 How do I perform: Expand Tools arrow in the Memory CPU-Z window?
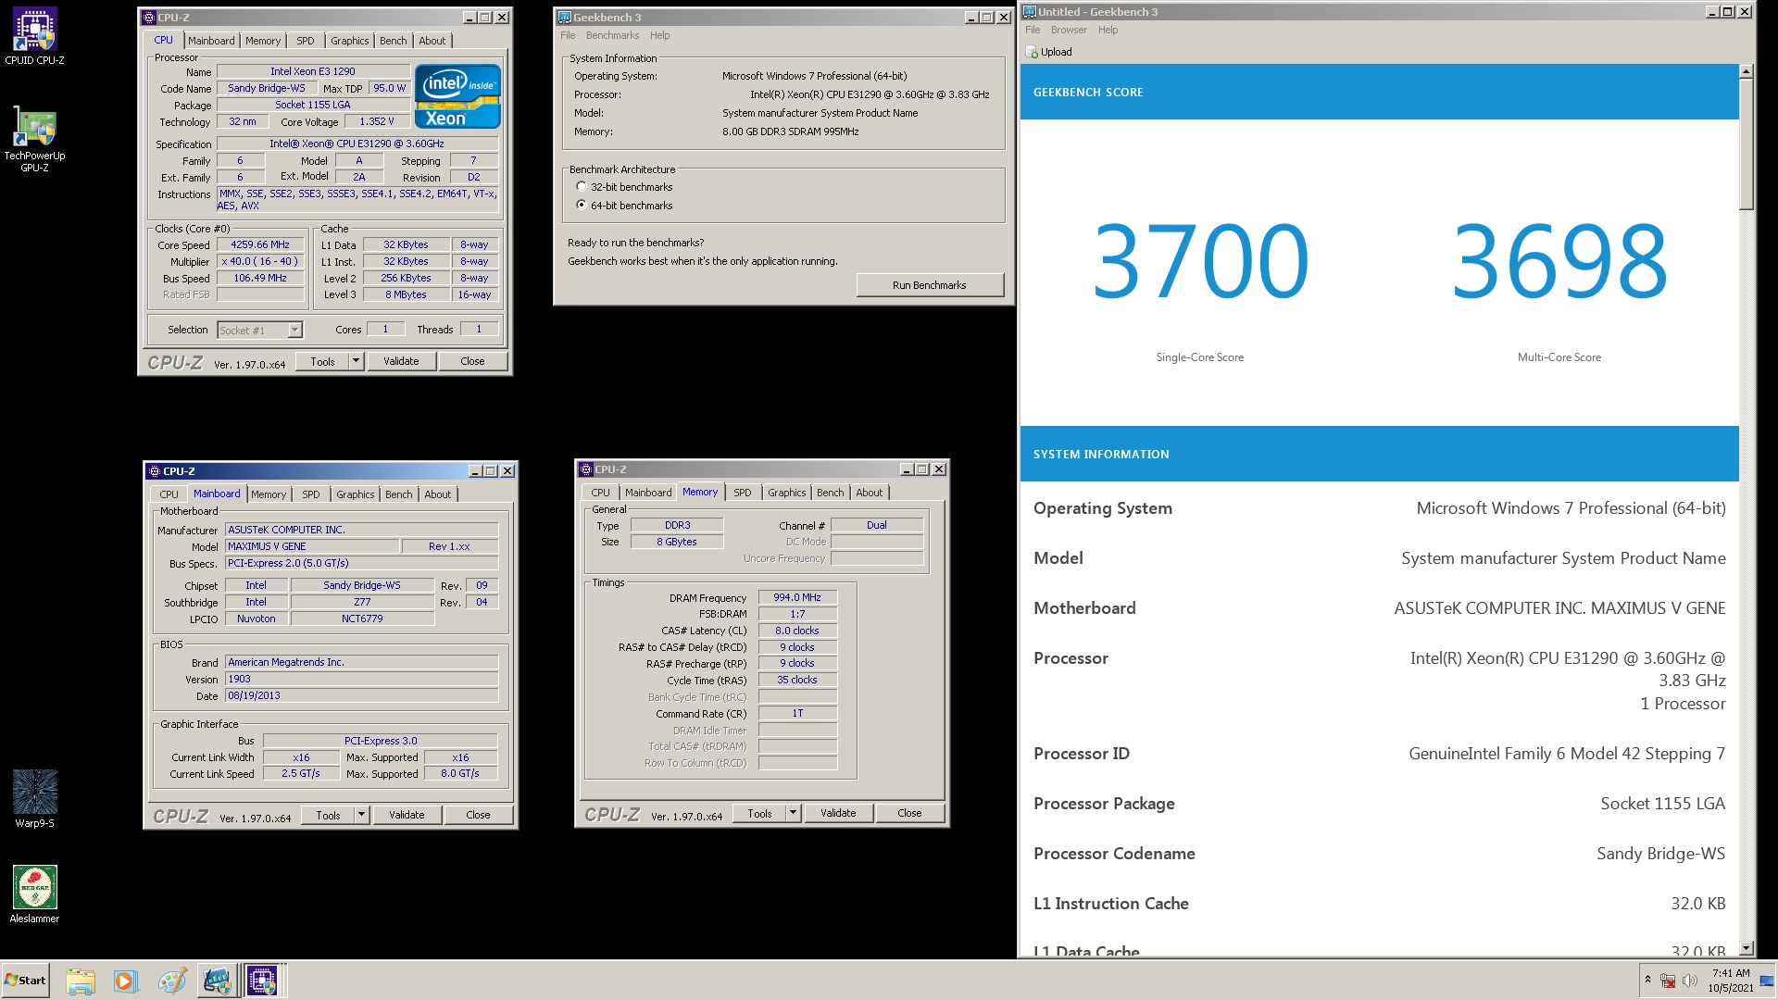(x=793, y=813)
